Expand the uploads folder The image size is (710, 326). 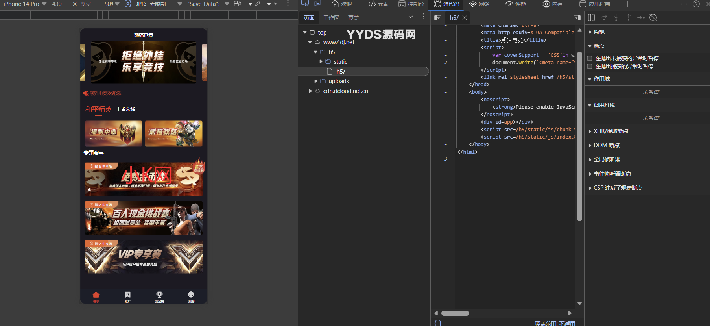[x=315, y=81]
